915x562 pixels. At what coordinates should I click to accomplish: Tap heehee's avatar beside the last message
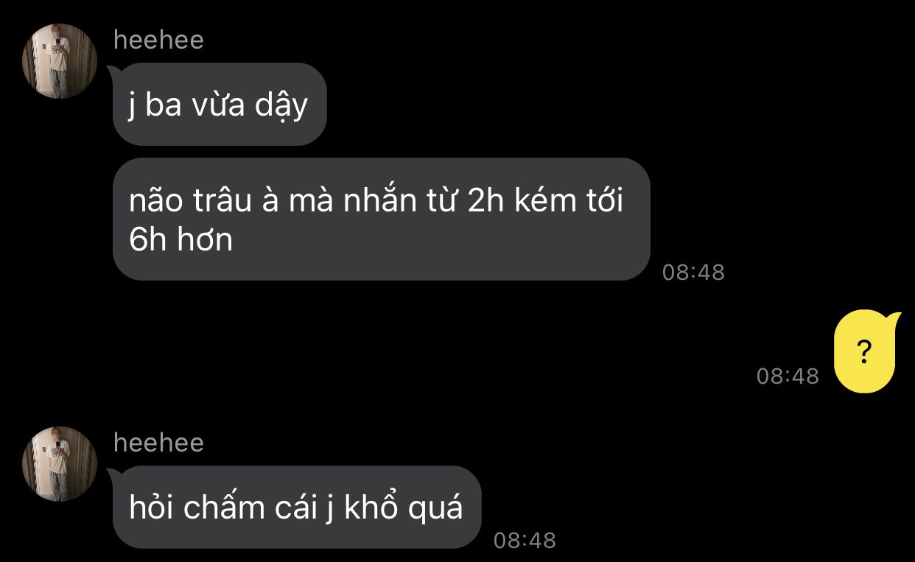click(60, 464)
